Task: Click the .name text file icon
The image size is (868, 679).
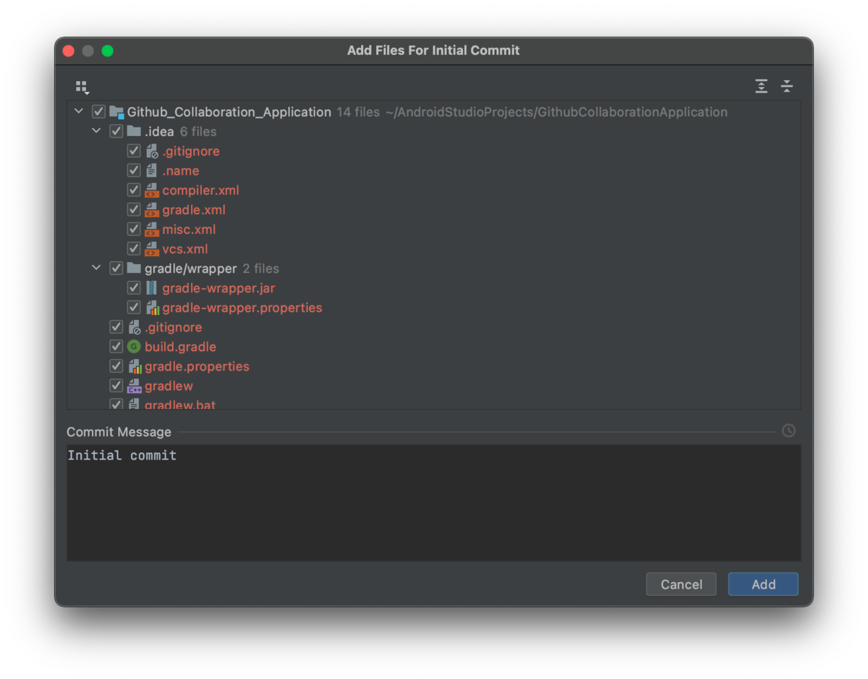Action: pos(151,171)
